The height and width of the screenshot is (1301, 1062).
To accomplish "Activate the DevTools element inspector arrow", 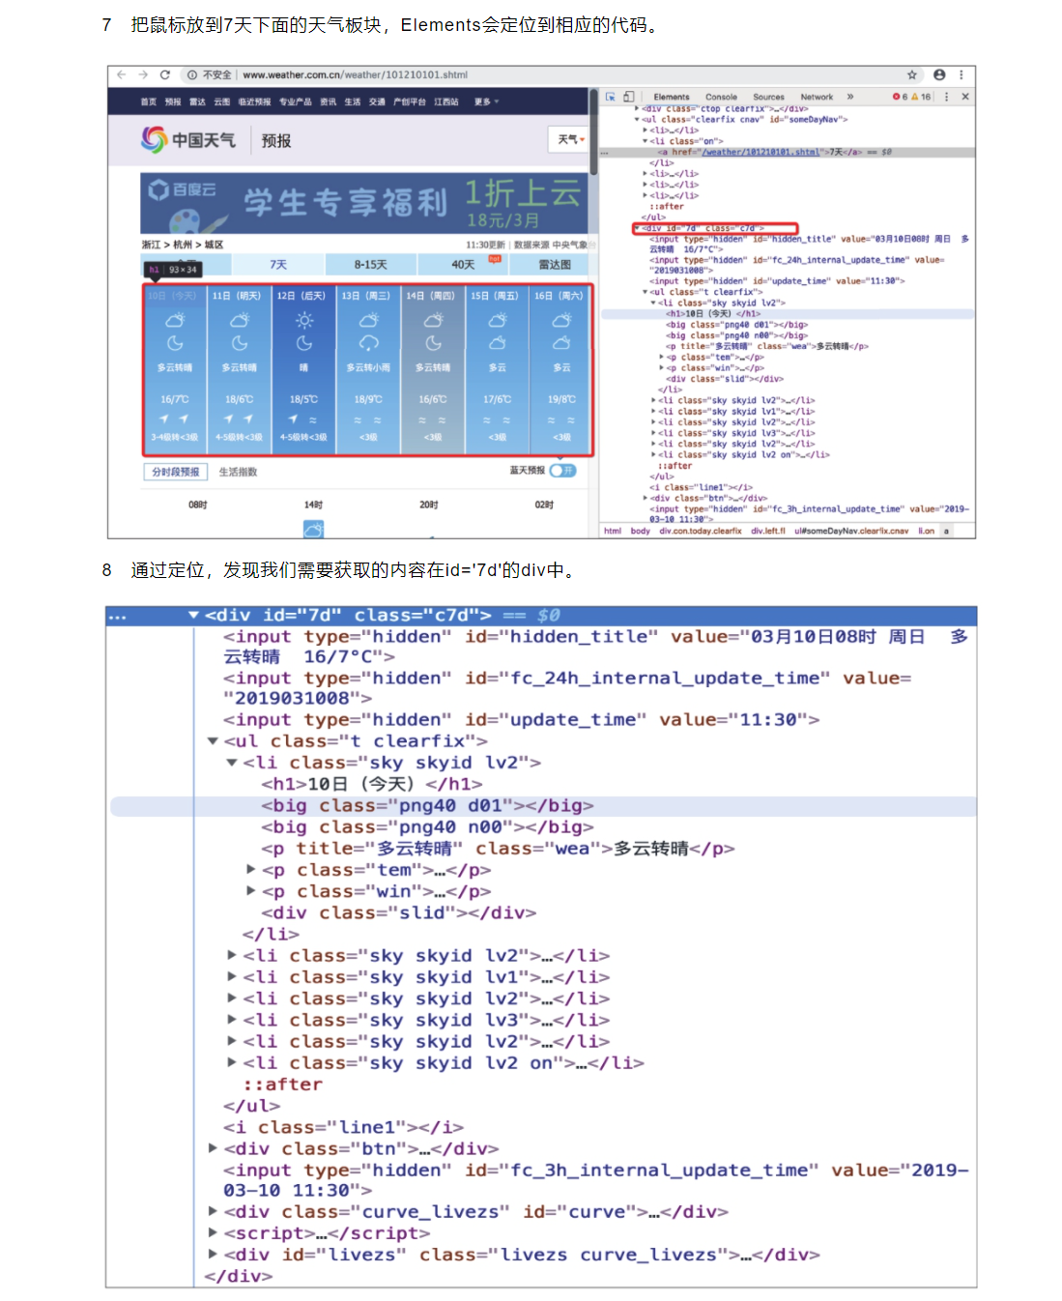I will click(x=610, y=97).
